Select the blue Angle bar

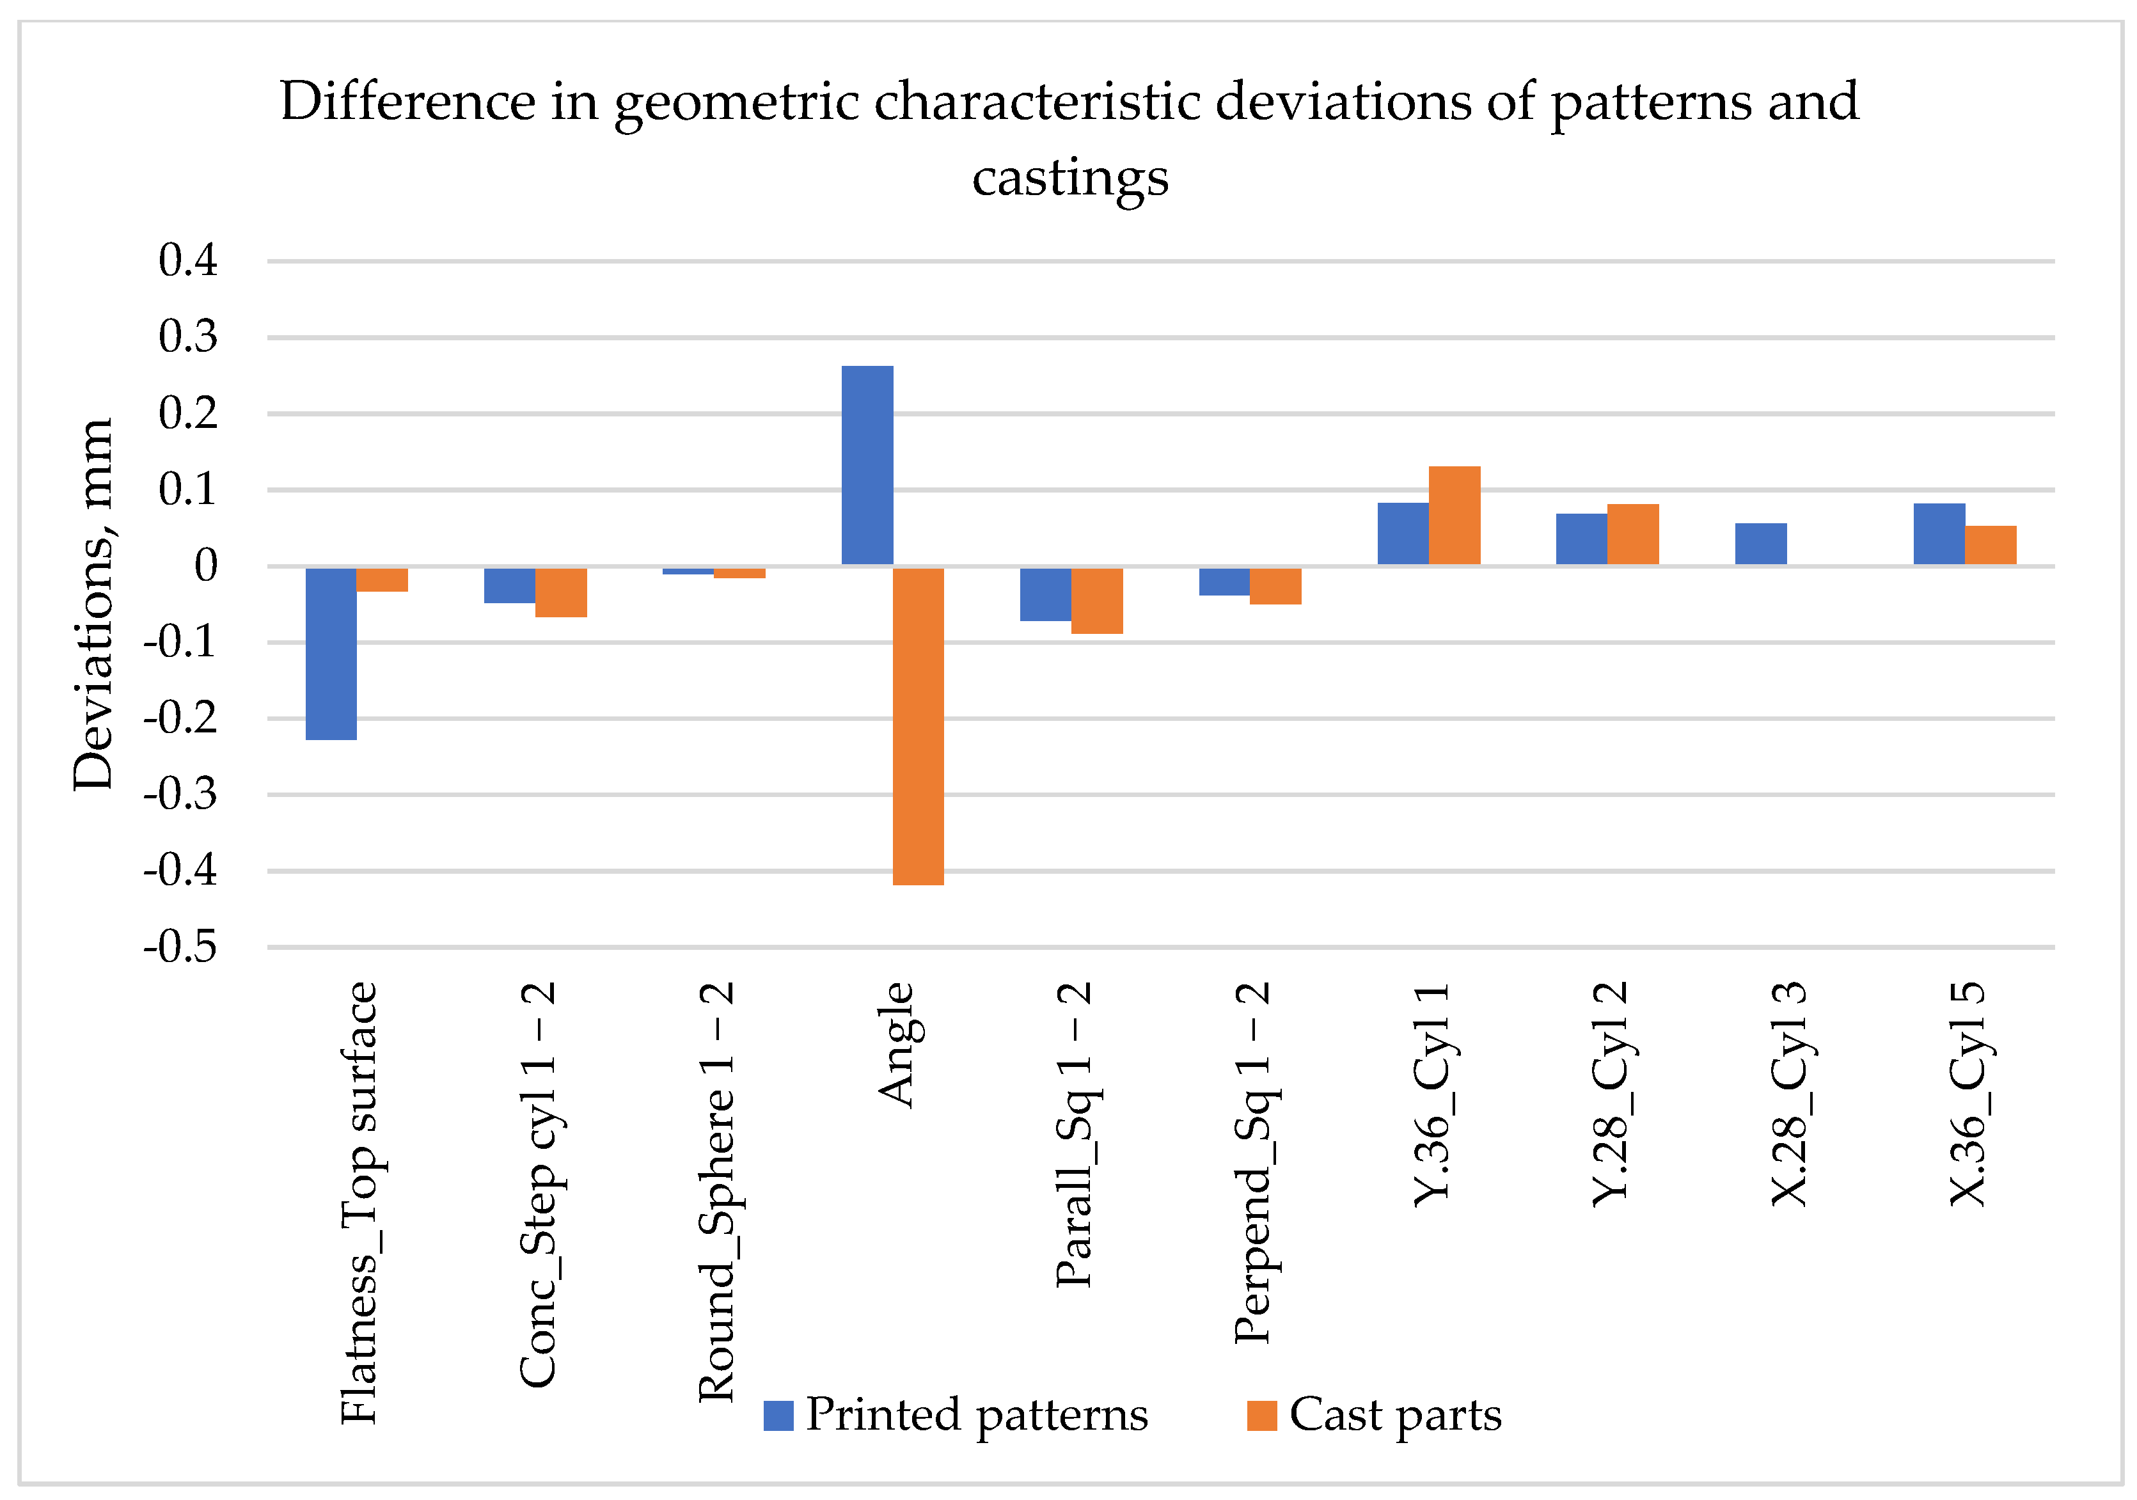click(x=867, y=465)
